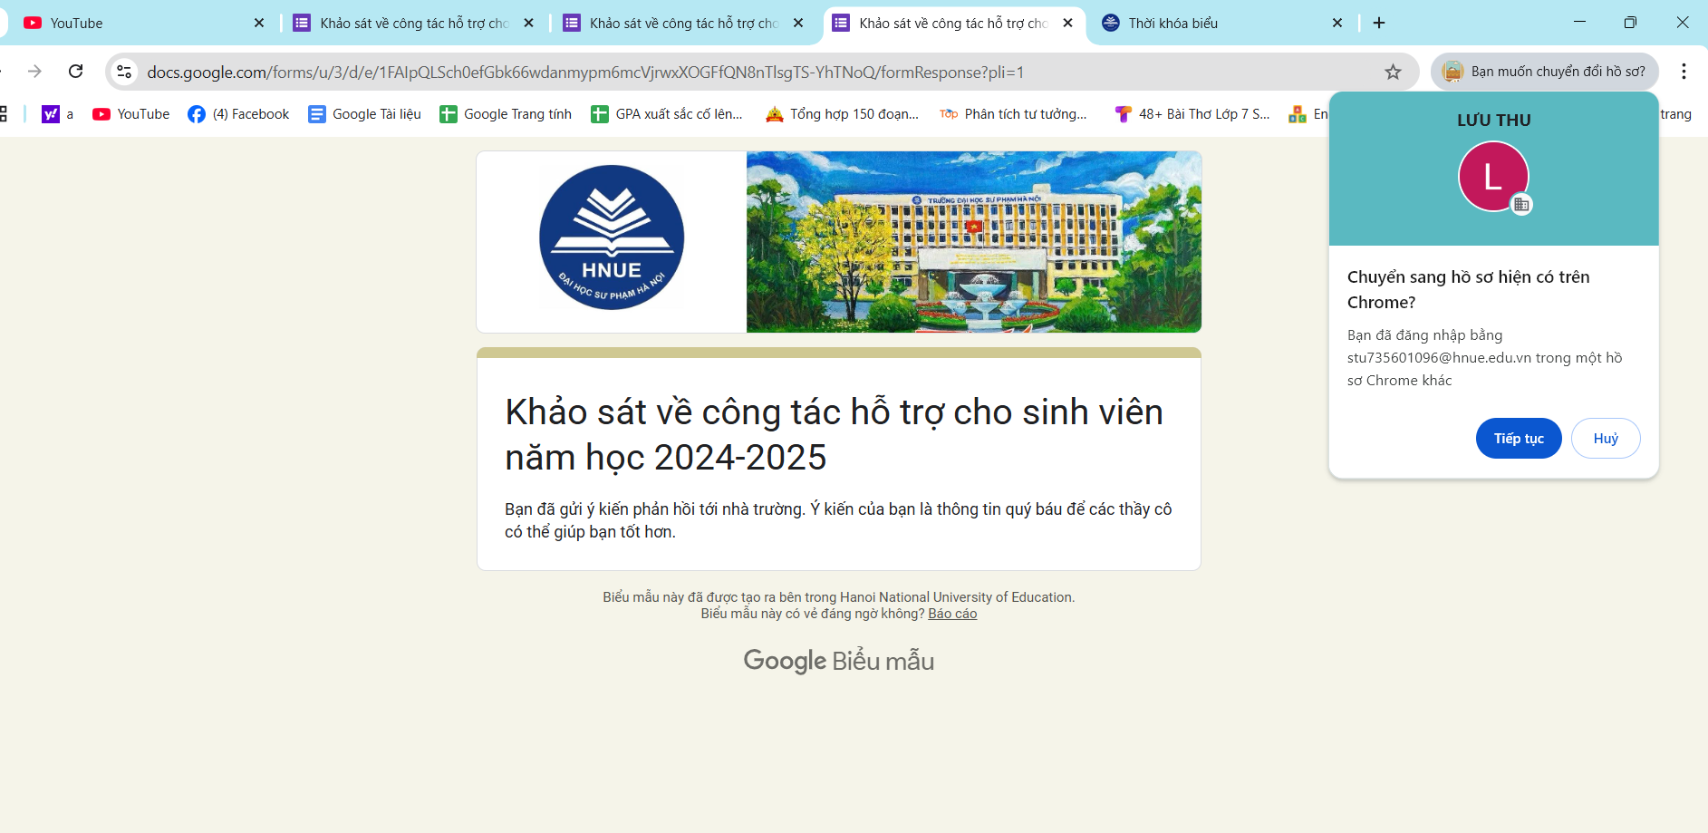Viewport: 1708px width, 833px height.
Task: View site information icon in the address bar
Action: 125,72
